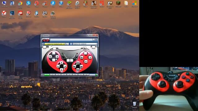This screenshot has width=198, height=111.
Task: Switch to set 4 in bottom bar
Action: (64, 75)
